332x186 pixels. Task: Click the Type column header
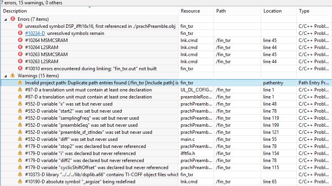point(304,11)
